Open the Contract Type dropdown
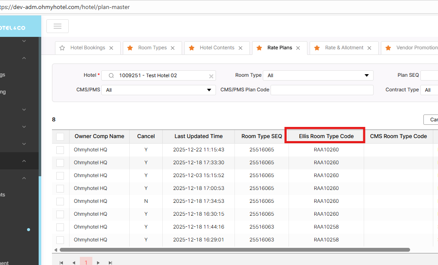 pos(429,90)
